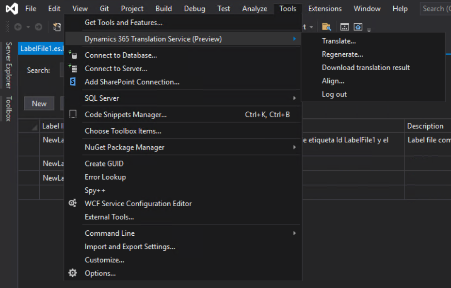Viewport: 451px width, 288px height.
Task: Click the New button
Action: (39, 104)
